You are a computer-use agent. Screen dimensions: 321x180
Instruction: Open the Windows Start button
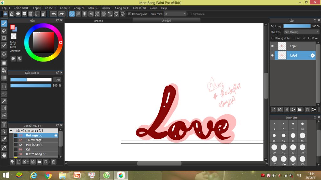point(6,175)
